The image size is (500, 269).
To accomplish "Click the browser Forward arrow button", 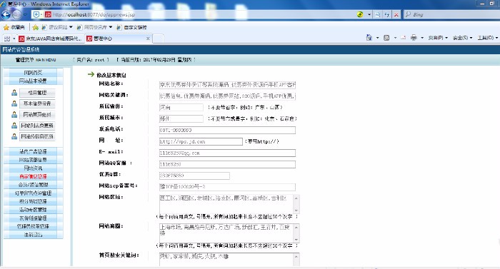I will tap(16, 15).
